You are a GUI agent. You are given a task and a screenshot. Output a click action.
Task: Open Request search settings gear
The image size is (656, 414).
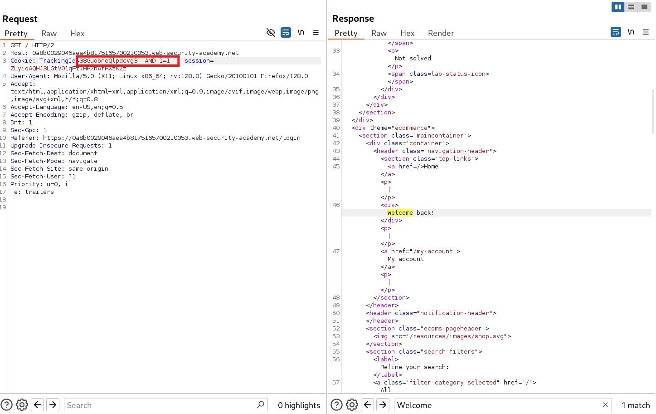tap(22, 405)
